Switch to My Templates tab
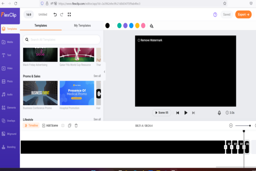This screenshot has width=256, height=171. [x=82, y=26]
